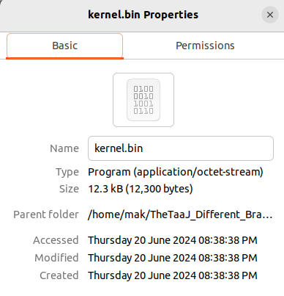
Task: Click the 0100 digits on the file icon
Action: tap(143, 89)
